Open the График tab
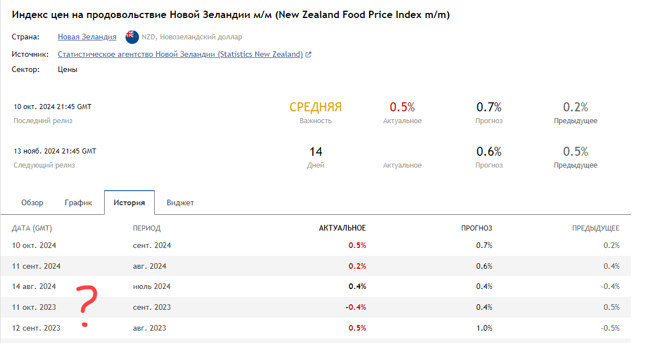The image size is (659, 343). coord(78,203)
